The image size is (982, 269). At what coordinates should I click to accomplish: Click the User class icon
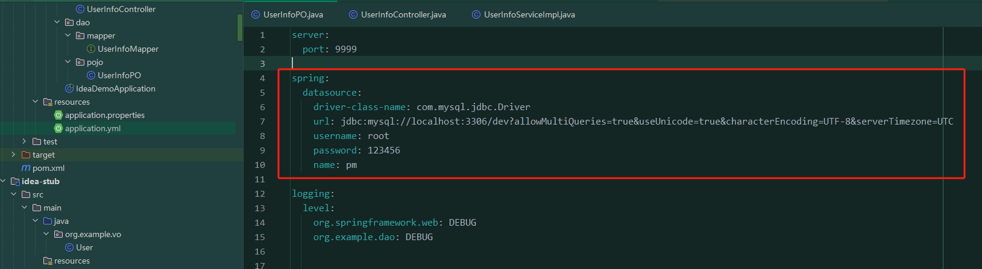click(x=69, y=247)
